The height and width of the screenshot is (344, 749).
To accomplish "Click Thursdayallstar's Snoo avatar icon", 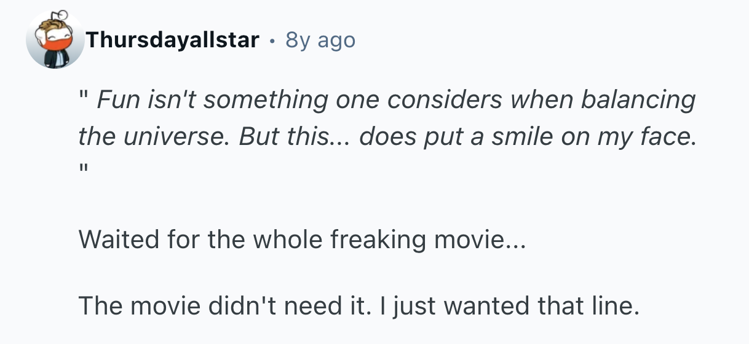I will click(x=55, y=40).
